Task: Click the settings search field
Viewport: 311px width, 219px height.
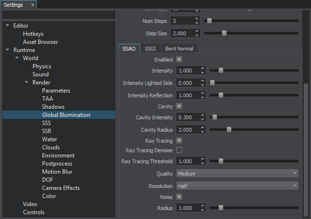Action: pyautogui.click(x=58, y=15)
